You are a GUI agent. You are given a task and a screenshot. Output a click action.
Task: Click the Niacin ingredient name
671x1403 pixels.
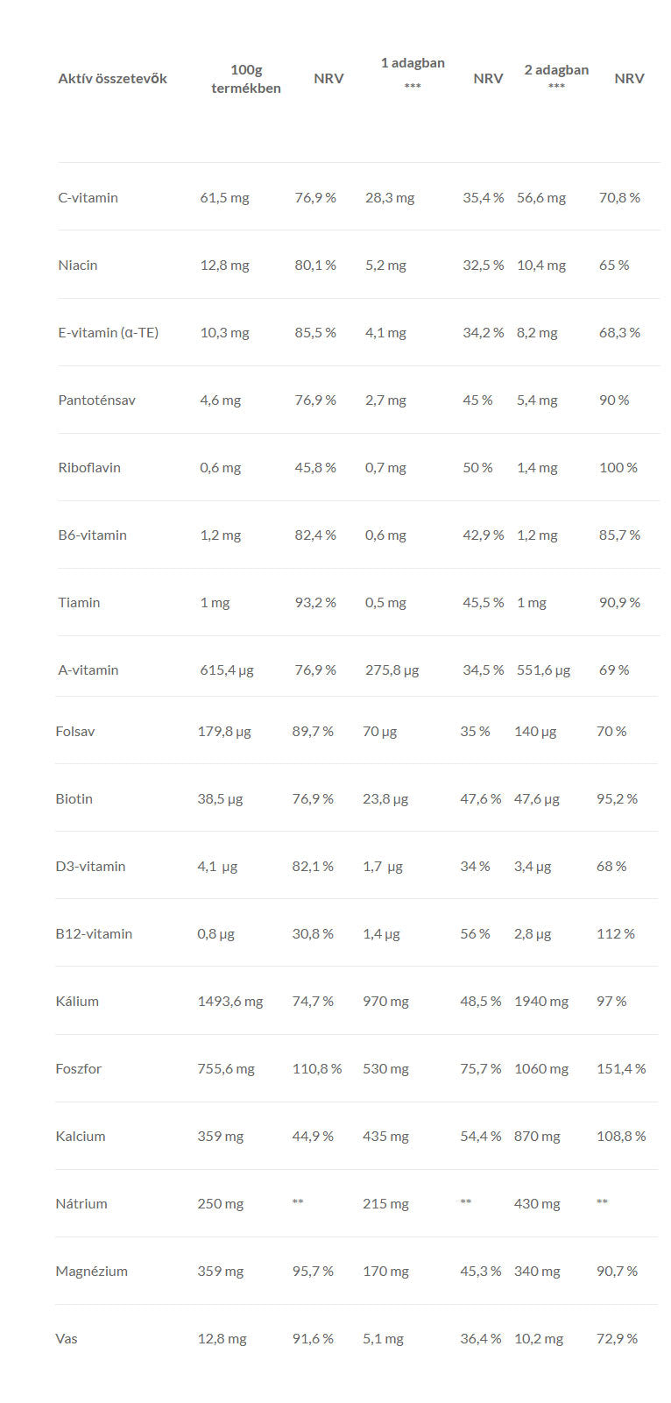point(78,265)
